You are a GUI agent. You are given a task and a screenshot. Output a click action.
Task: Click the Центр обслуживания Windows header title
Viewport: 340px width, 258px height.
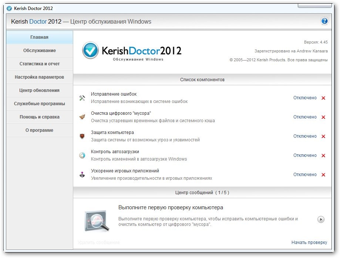pyautogui.click(x=111, y=22)
